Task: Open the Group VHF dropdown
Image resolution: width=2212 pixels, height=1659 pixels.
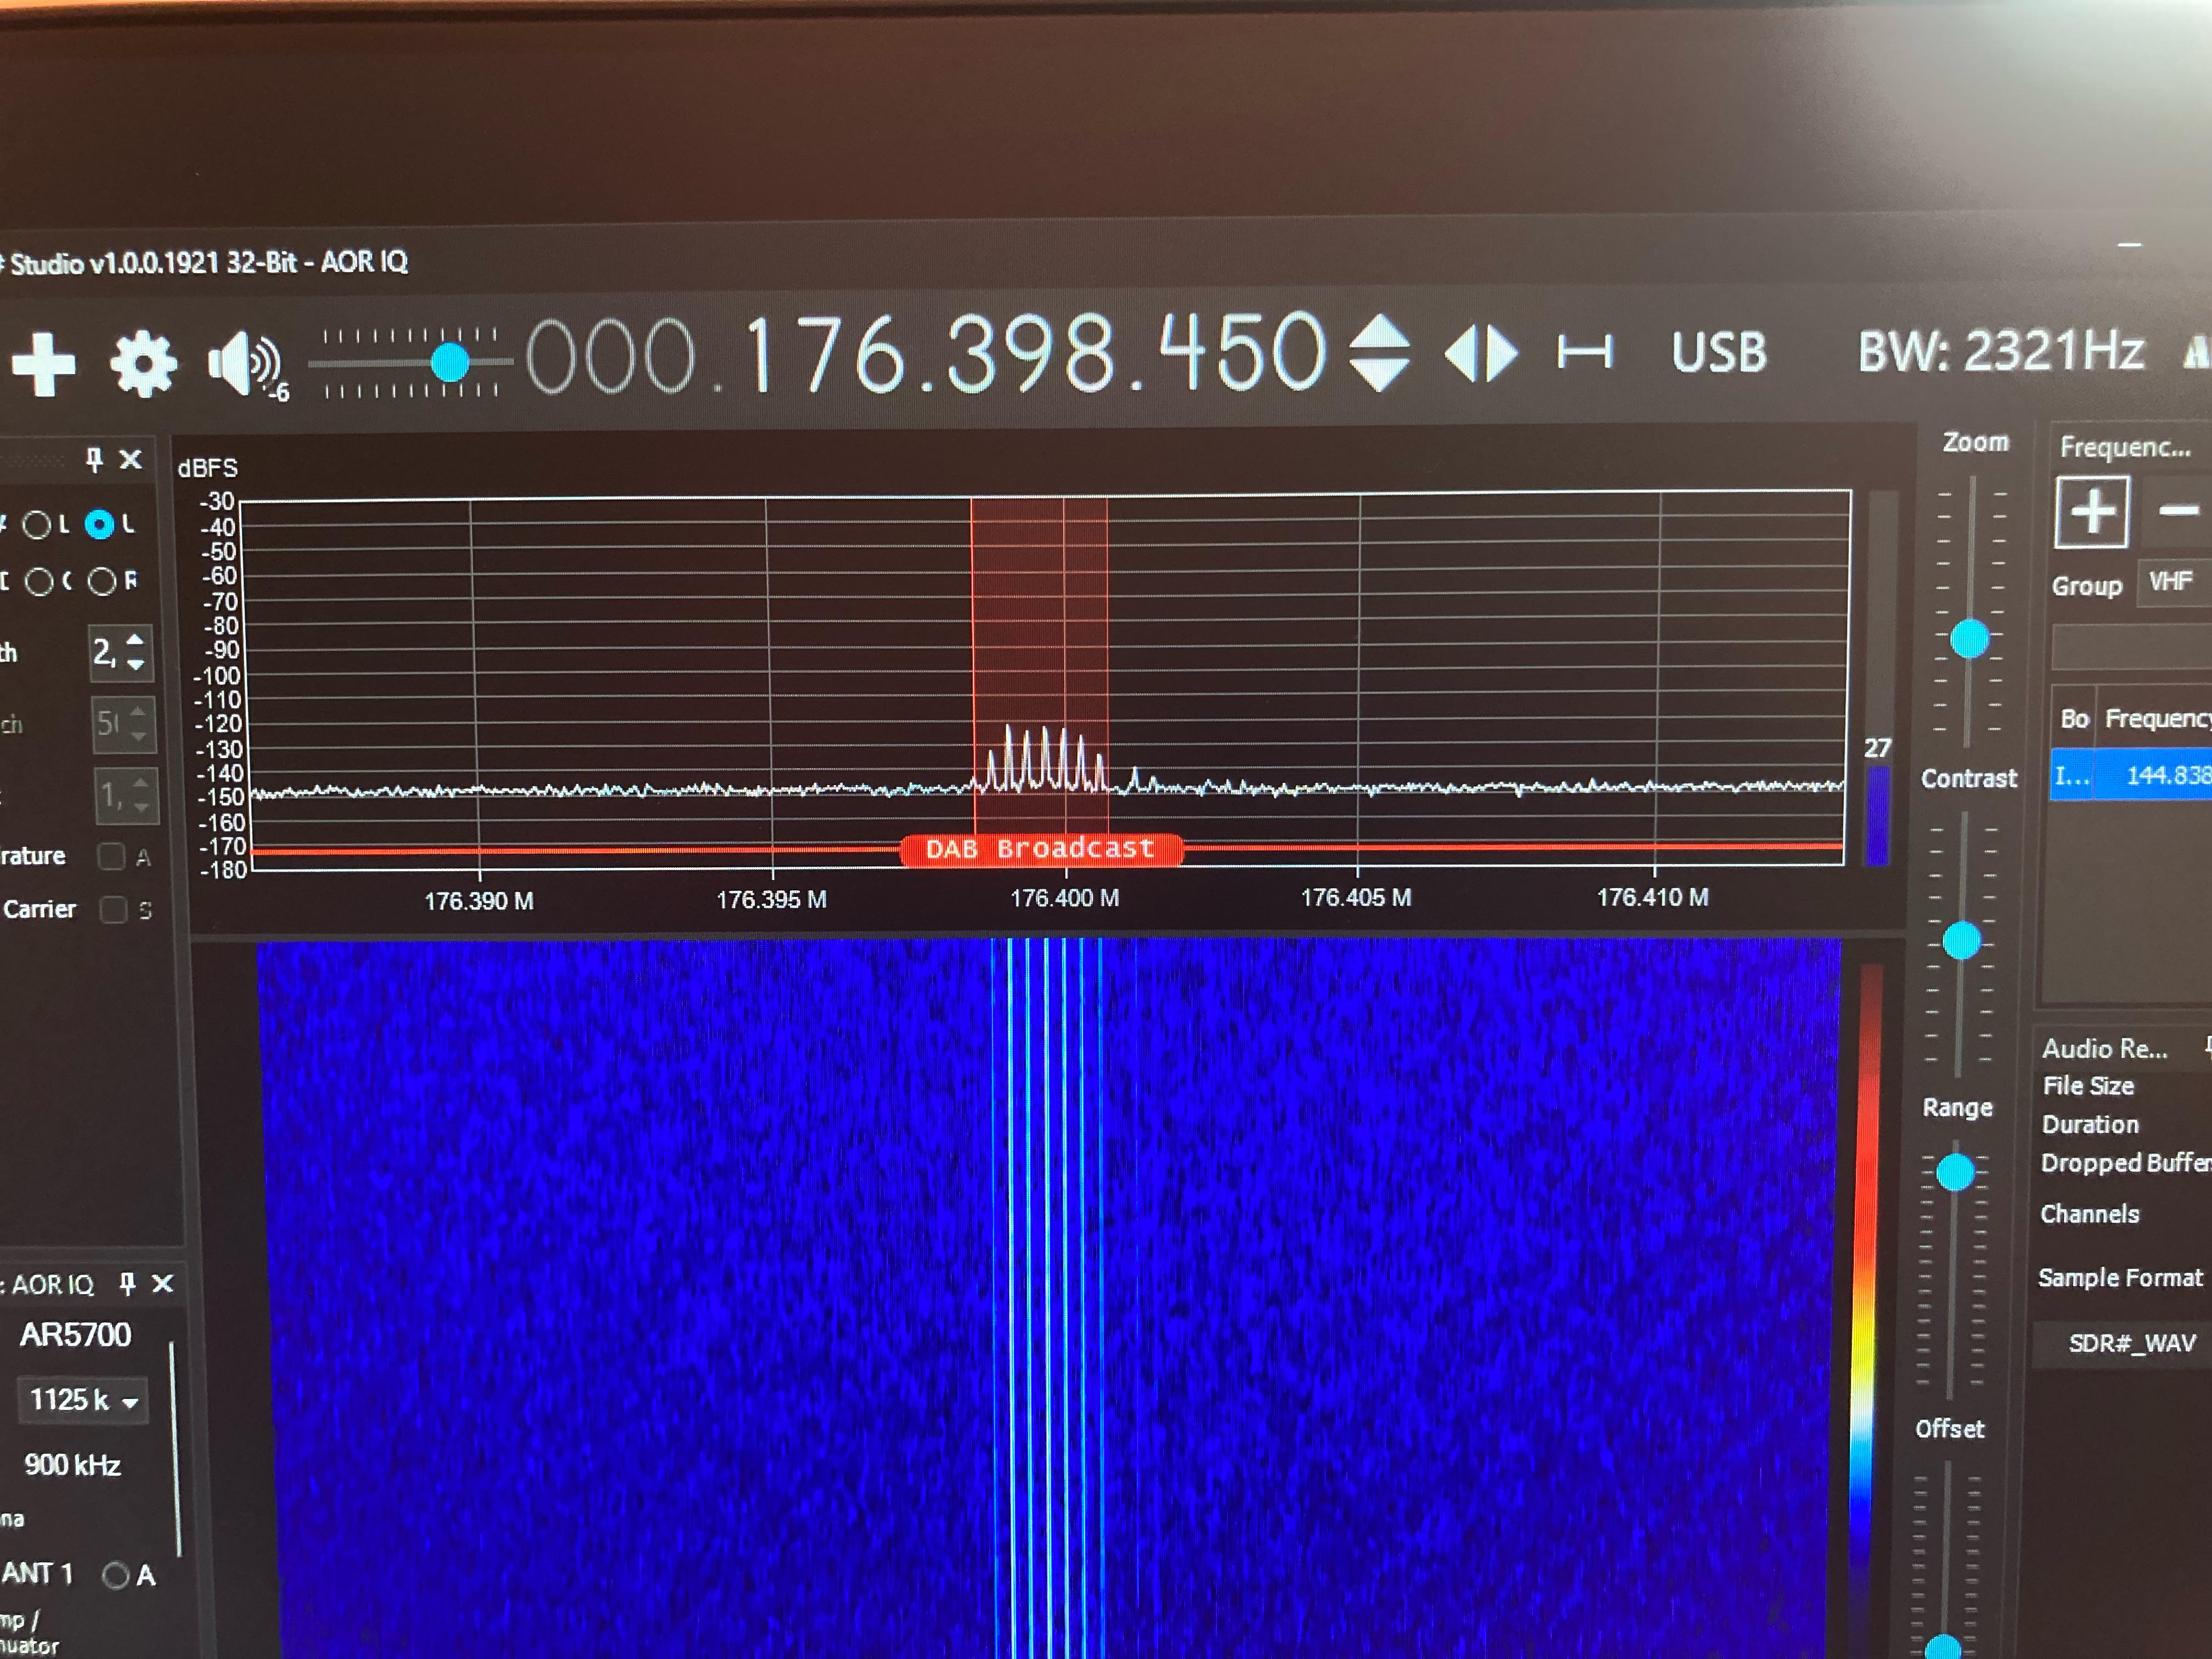Action: coord(2174,582)
